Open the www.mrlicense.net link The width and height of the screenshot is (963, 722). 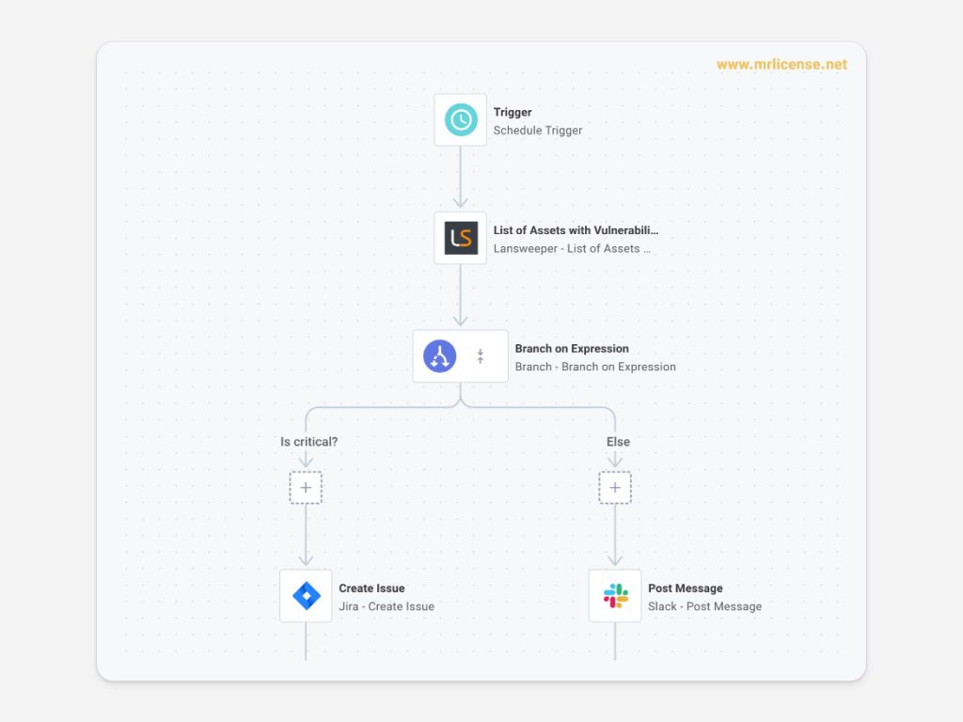point(781,65)
